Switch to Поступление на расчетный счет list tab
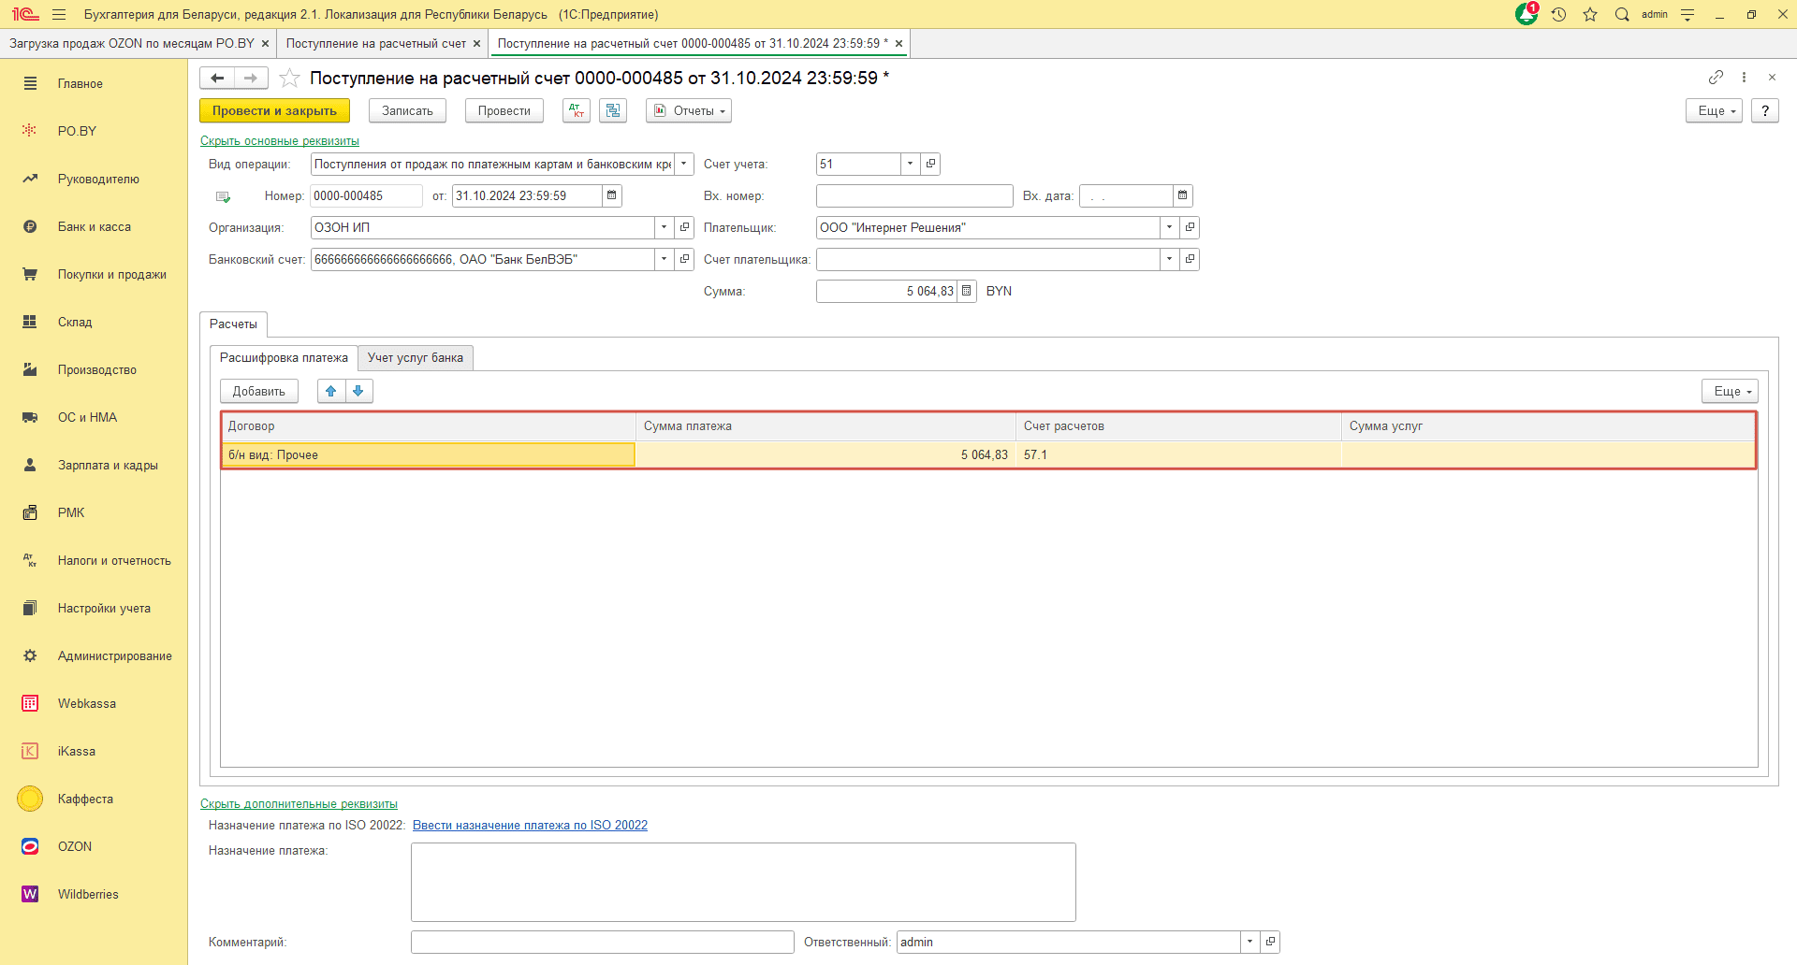The width and height of the screenshot is (1797, 965). (375, 43)
